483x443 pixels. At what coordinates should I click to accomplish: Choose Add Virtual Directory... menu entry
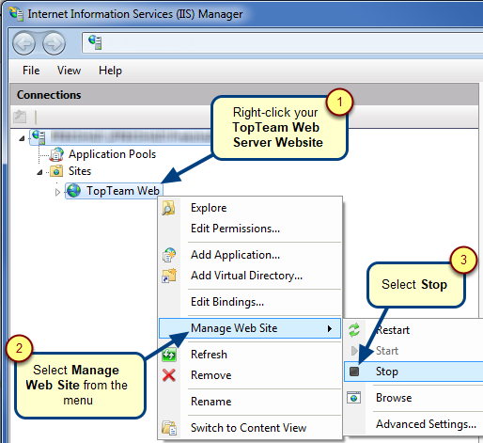(x=250, y=276)
